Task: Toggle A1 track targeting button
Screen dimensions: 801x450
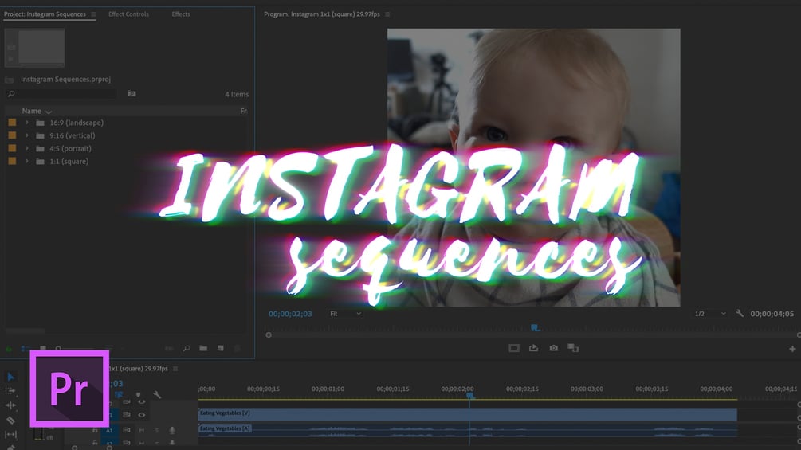Action: 109,431
